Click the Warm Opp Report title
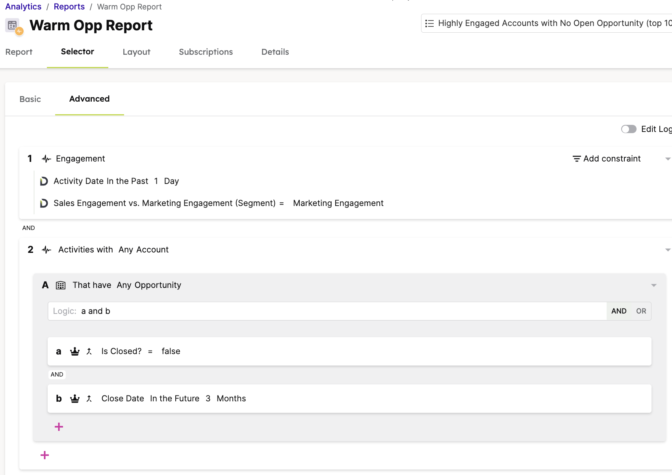672x475 pixels. click(91, 26)
